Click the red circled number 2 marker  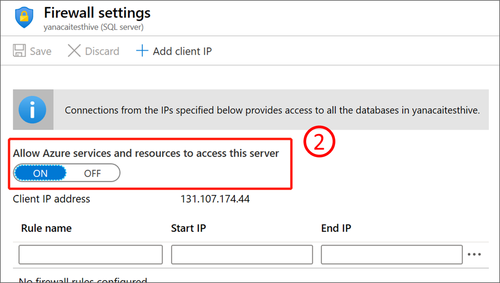tap(319, 141)
